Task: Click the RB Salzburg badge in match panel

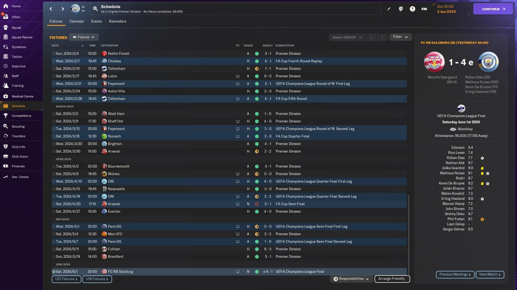Action: (x=434, y=62)
